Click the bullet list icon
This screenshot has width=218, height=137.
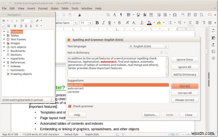[170, 23]
